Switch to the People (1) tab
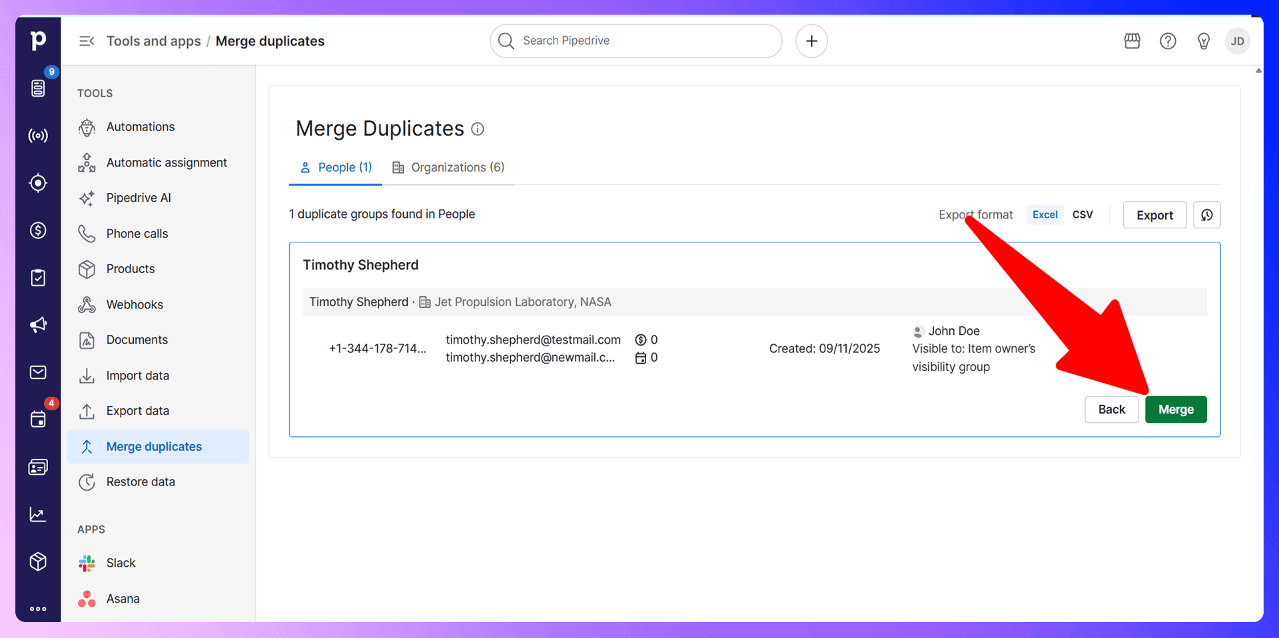Screen dimensions: 1279x638 336,167
